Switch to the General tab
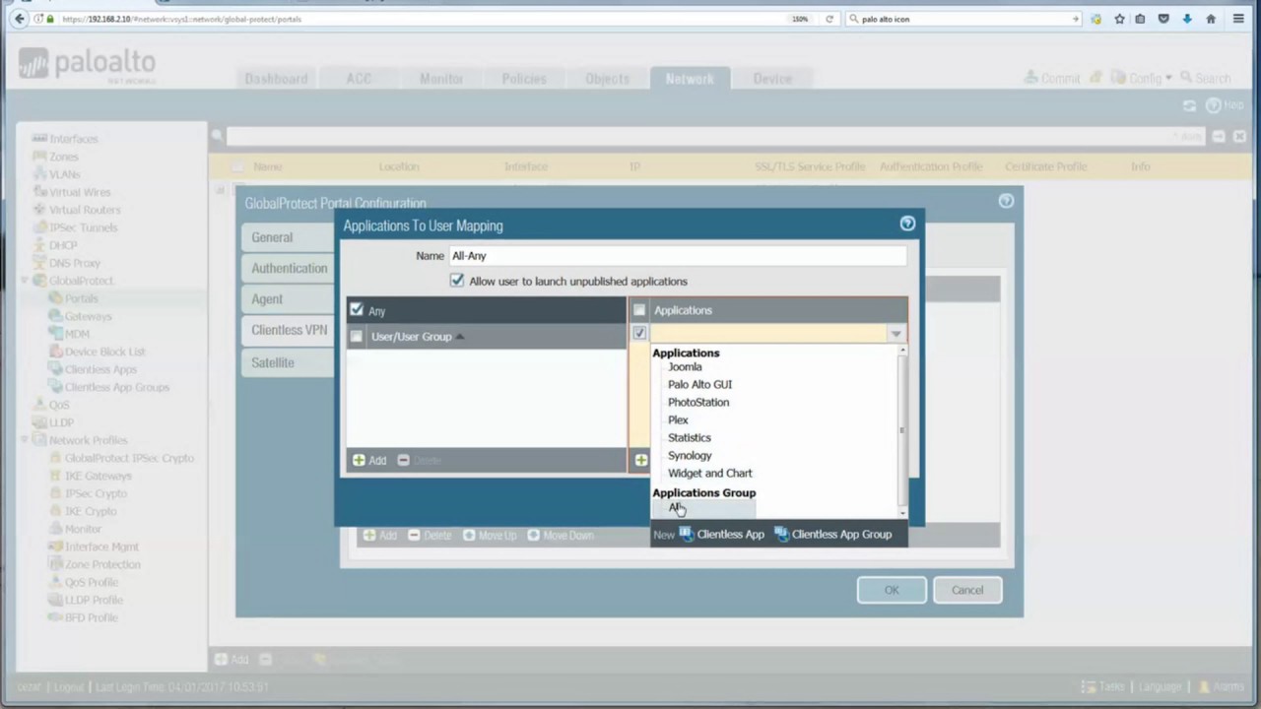The height and width of the screenshot is (709, 1261). pyautogui.click(x=289, y=237)
